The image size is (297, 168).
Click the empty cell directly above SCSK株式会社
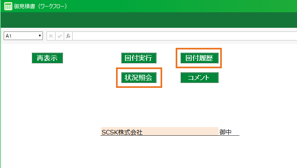159,123
